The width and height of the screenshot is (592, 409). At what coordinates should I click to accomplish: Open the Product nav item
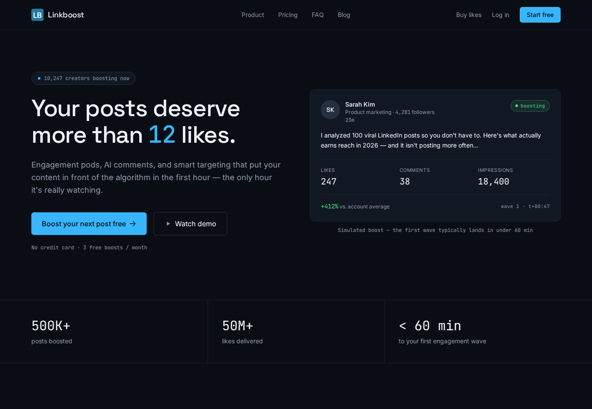coord(253,15)
